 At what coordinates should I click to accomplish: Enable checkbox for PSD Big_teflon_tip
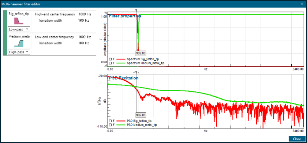click(110, 121)
